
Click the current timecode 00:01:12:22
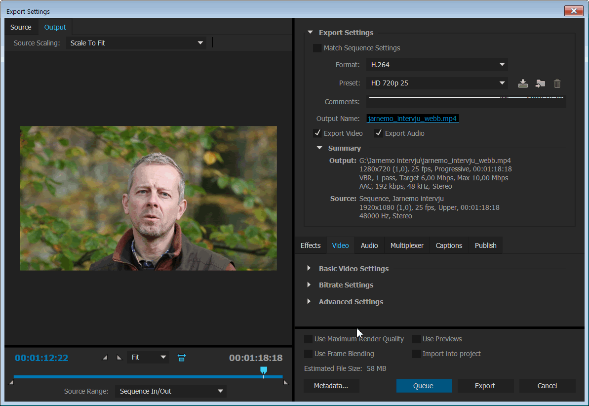(41, 358)
